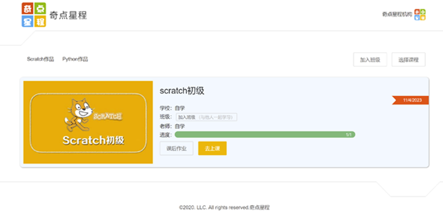Click the yellow 去上课 button
443x220 pixels.
coord(213,148)
